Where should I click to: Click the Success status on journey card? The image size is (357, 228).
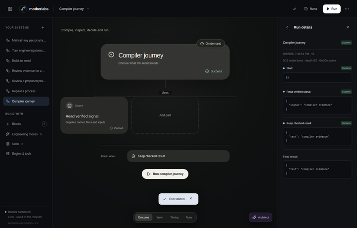click(x=213, y=71)
